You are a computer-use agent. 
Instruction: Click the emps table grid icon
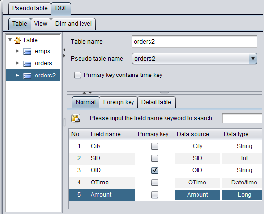[x=27, y=51]
